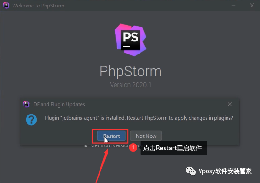The width and height of the screenshot is (260, 183).
Task: Close the Welcome to PhpStorm window
Action: pos(252,6)
